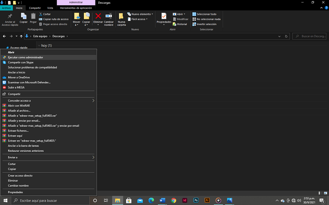Open Herramientas de aplicación tab
This screenshot has height=205, width=329.
76,8
